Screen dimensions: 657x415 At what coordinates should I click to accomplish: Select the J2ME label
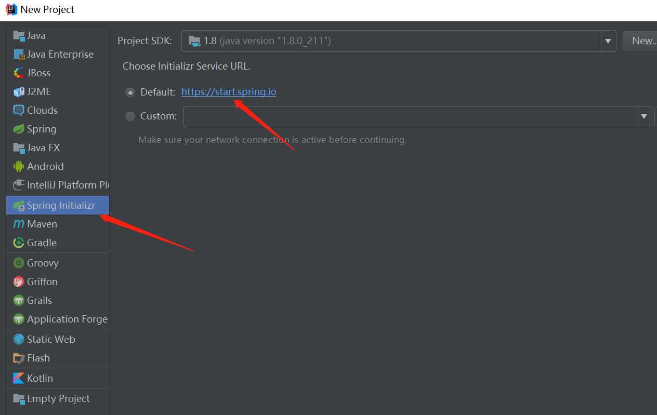pyautogui.click(x=39, y=92)
